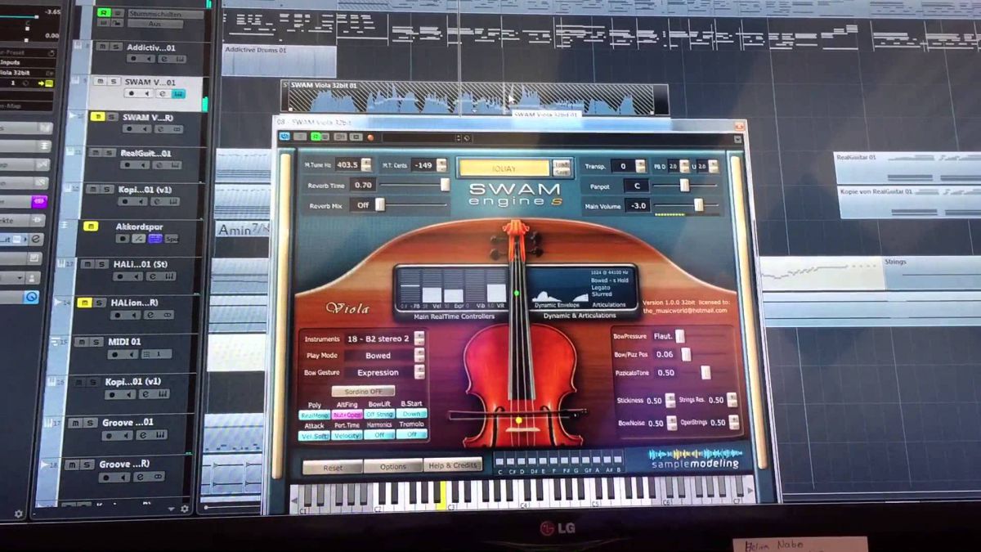Click the Panpot slider handle
981x552 pixels.
point(684,186)
